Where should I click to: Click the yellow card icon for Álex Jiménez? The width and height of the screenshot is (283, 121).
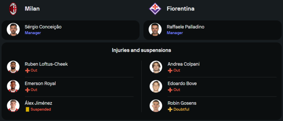[27, 109]
